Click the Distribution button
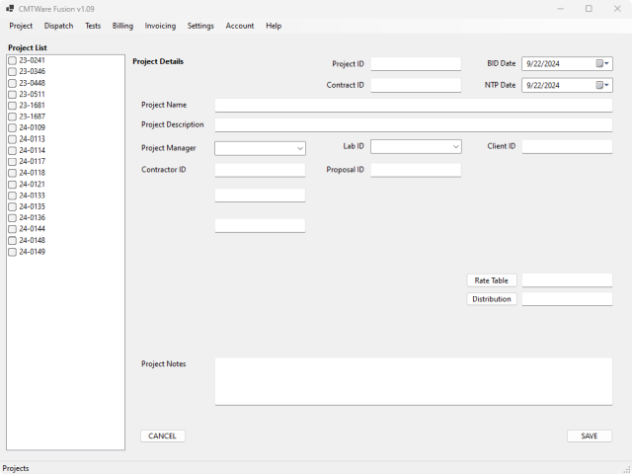The height and width of the screenshot is (474, 632). pos(491,299)
